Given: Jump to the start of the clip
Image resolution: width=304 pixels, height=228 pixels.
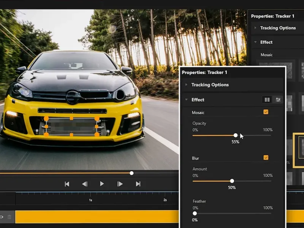Looking at the screenshot, I should (x=67, y=184).
